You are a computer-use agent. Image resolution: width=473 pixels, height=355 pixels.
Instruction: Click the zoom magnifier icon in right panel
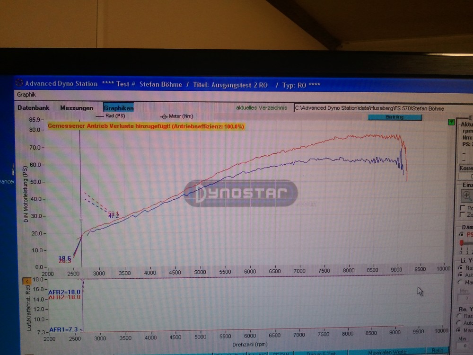(x=466, y=195)
